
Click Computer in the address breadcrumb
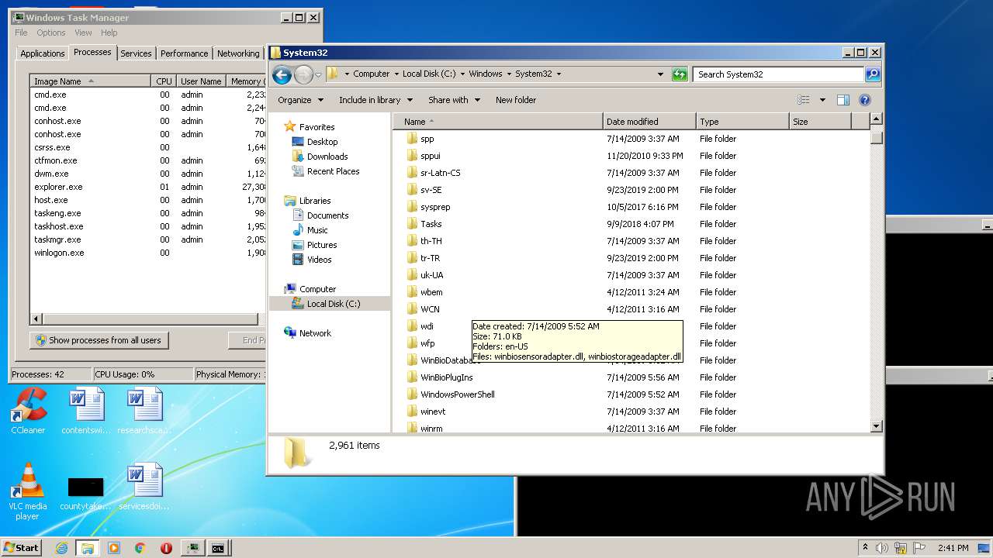372,74
